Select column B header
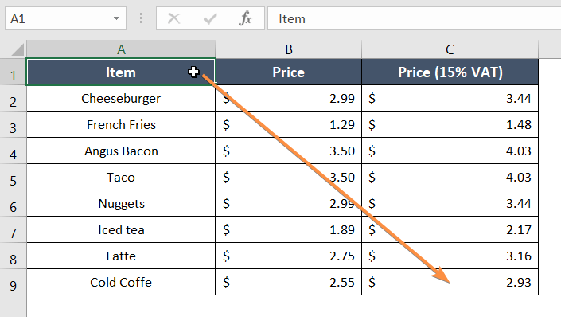This screenshot has width=561, height=317. click(x=289, y=49)
